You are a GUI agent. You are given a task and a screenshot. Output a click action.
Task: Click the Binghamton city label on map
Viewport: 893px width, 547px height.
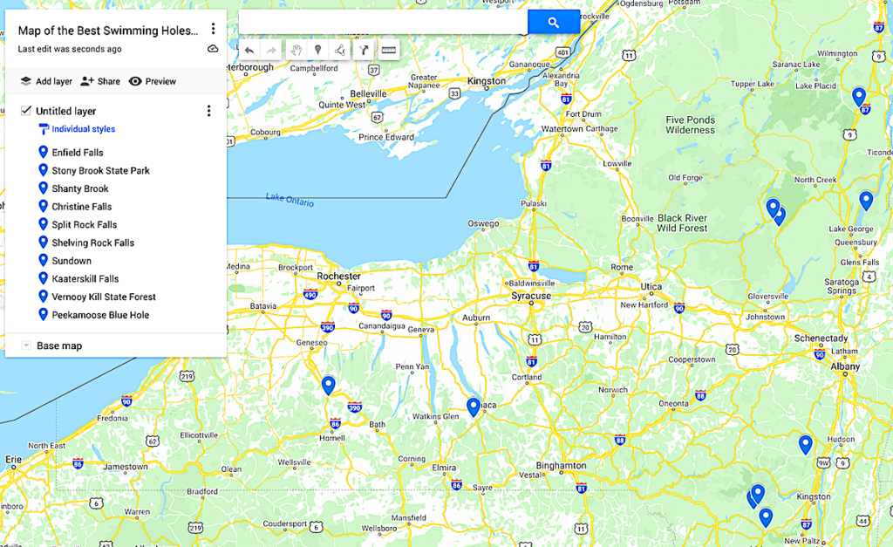pyautogui.click(x=561, y=466)
